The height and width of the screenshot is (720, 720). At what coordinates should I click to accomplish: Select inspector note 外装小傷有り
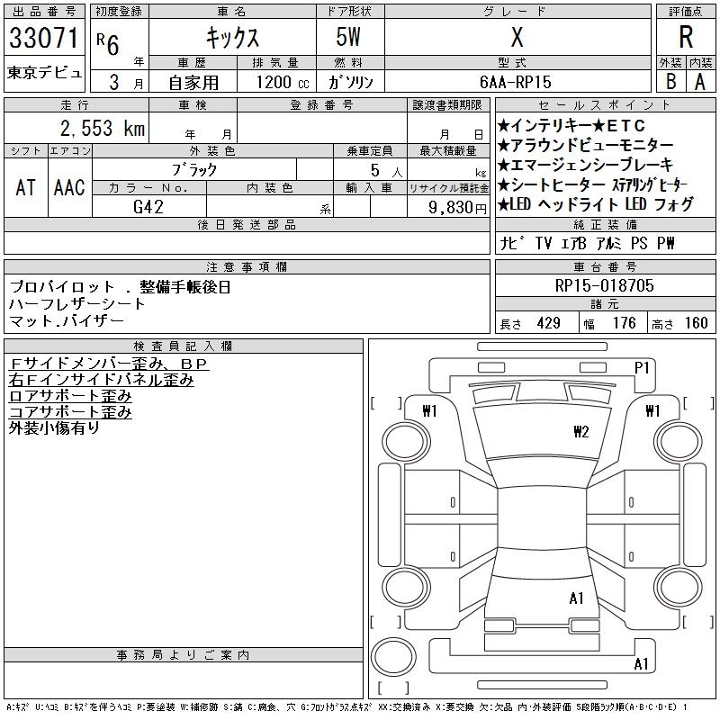coord(54,428)
